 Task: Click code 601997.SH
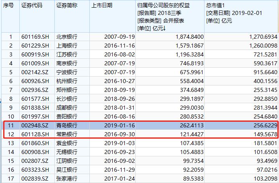35,116
